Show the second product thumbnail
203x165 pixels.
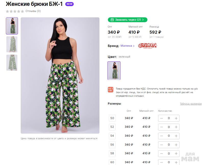(12, 44)
